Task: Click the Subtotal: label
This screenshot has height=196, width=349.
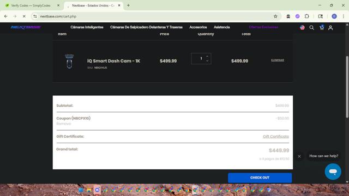Action: [x=64, y=106]
